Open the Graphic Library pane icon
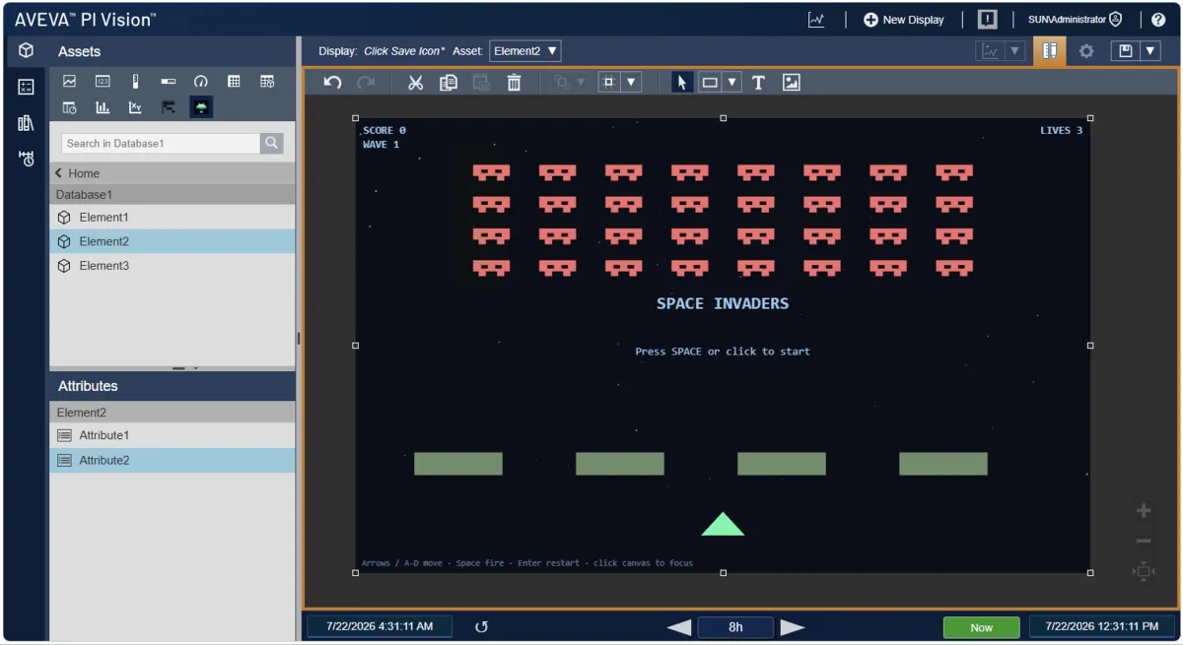The height and width of the screenshot is (645, 1183). tap(27, 123)
